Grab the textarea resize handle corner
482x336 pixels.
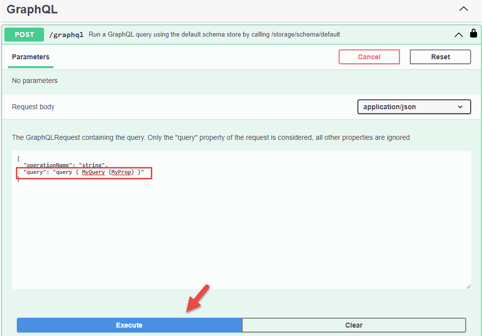point(468,286)
